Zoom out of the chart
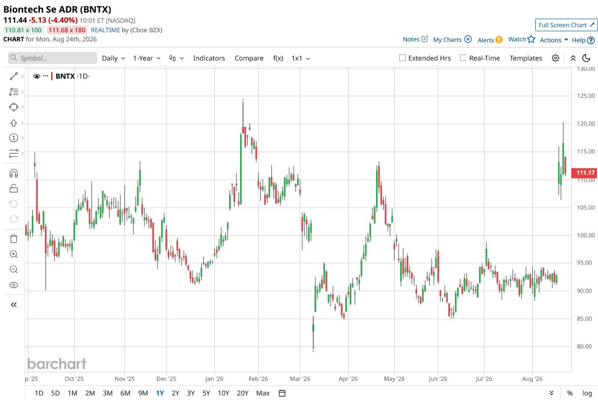 coord(13,269)
